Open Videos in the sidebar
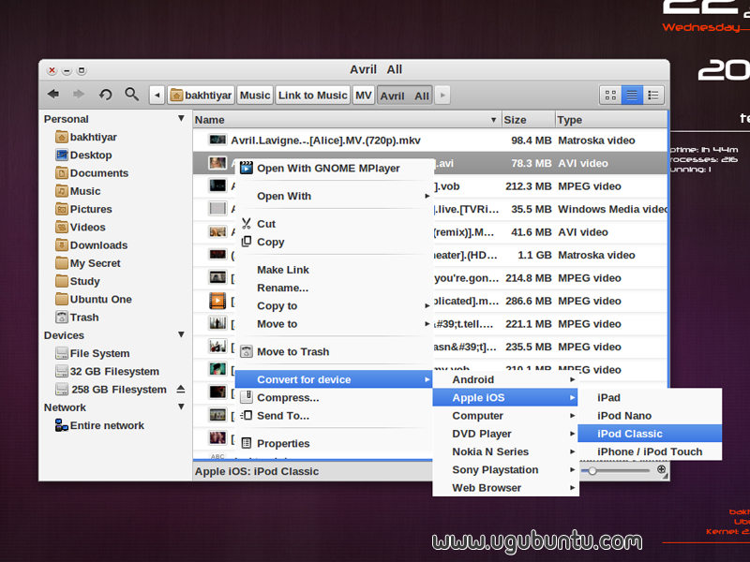This screenshot has width=750, height=562. click(81, 227)
